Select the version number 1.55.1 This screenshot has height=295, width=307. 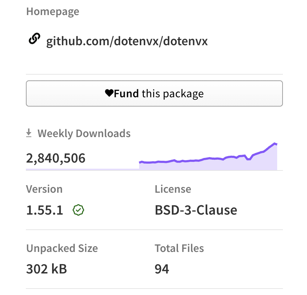click(45, 210)
